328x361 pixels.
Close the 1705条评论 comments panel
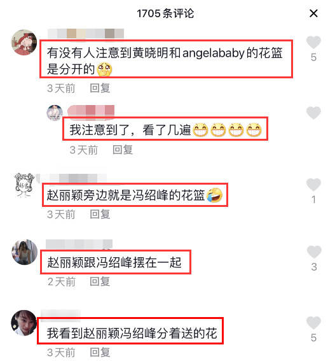313,13
